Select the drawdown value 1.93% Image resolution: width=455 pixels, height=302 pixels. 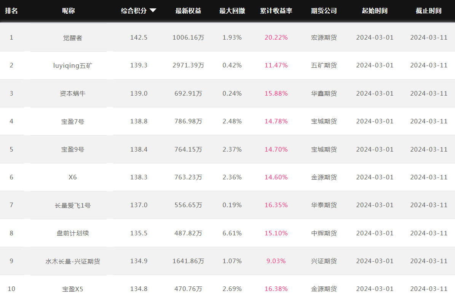[x=232, y=37]
